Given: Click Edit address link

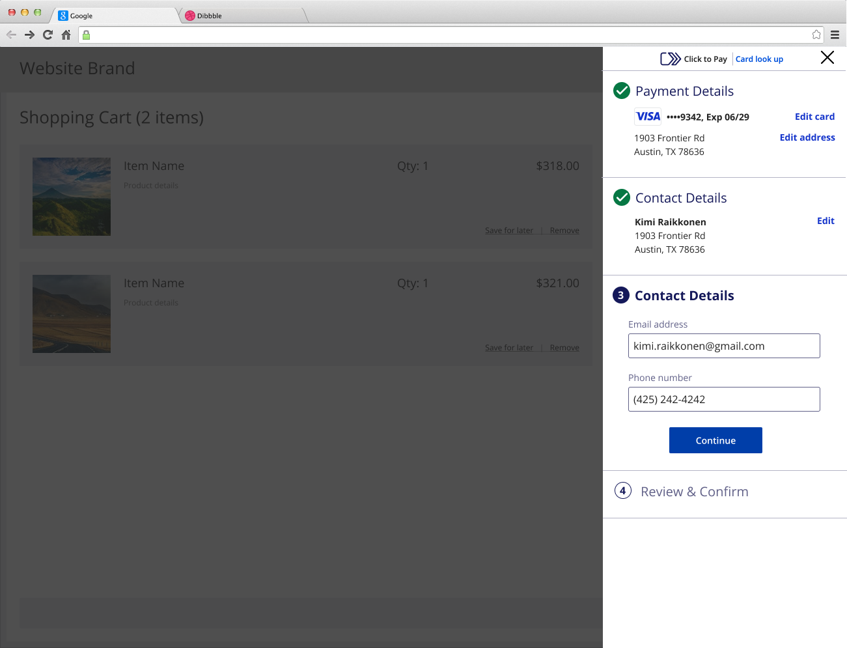Looking at the screenshot, I should point(807,137).
